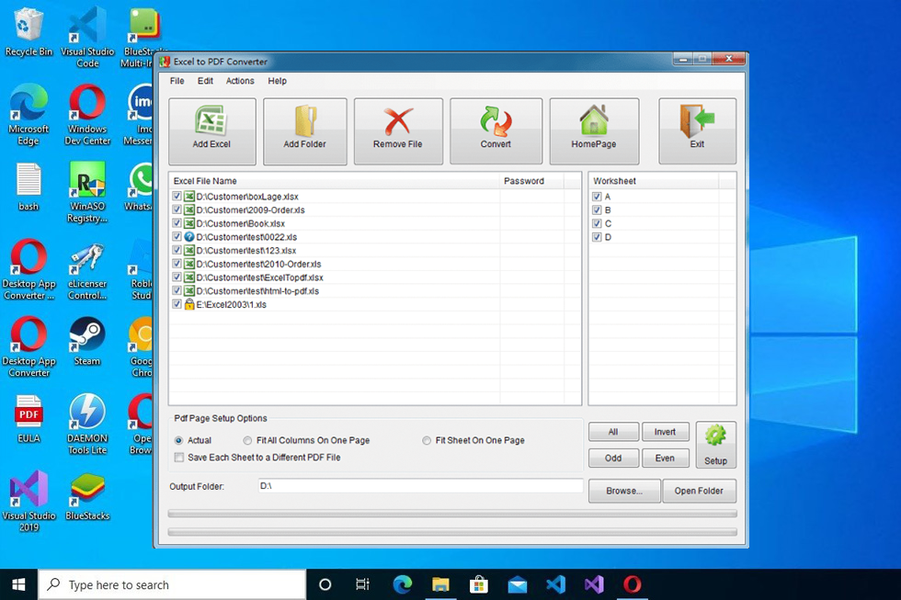Open the Actions menu

click(x=239, y=81)
